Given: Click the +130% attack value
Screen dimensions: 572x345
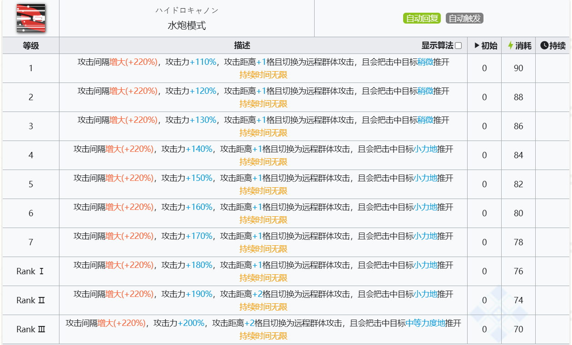Looking at the screenshot, I should (203, 120).
